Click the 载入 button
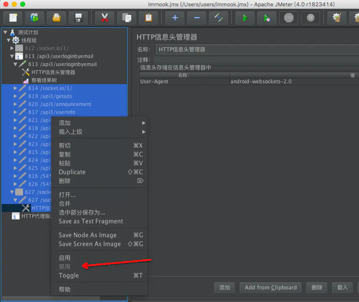The height and width of the screenshot is (302, 359). (342, 288)
